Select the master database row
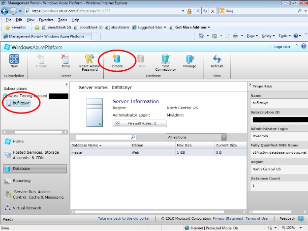This screenshot has width=308, height=231. (158, 153)
